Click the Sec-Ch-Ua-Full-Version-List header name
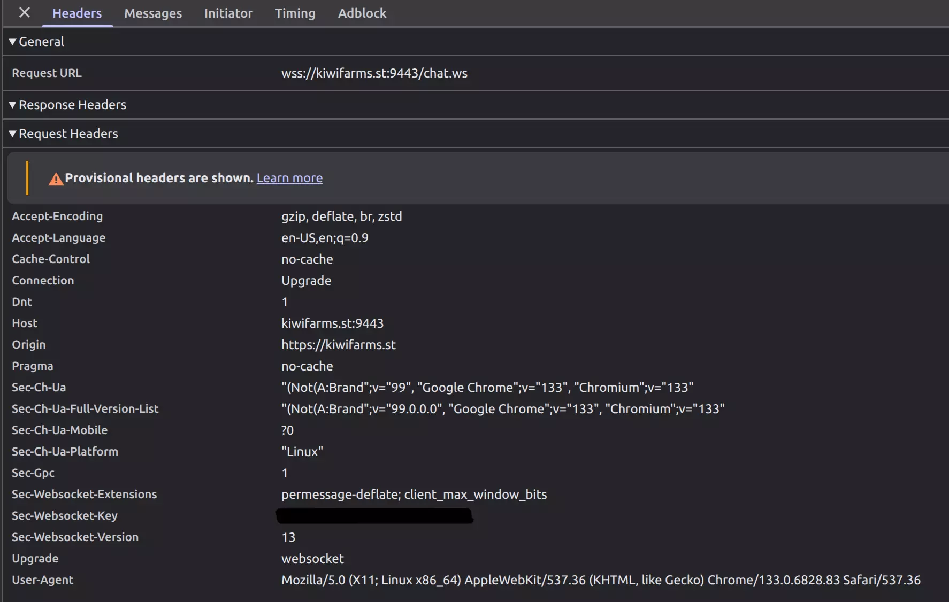The height and width of the screenshot is (602, 949). [85, 409]
